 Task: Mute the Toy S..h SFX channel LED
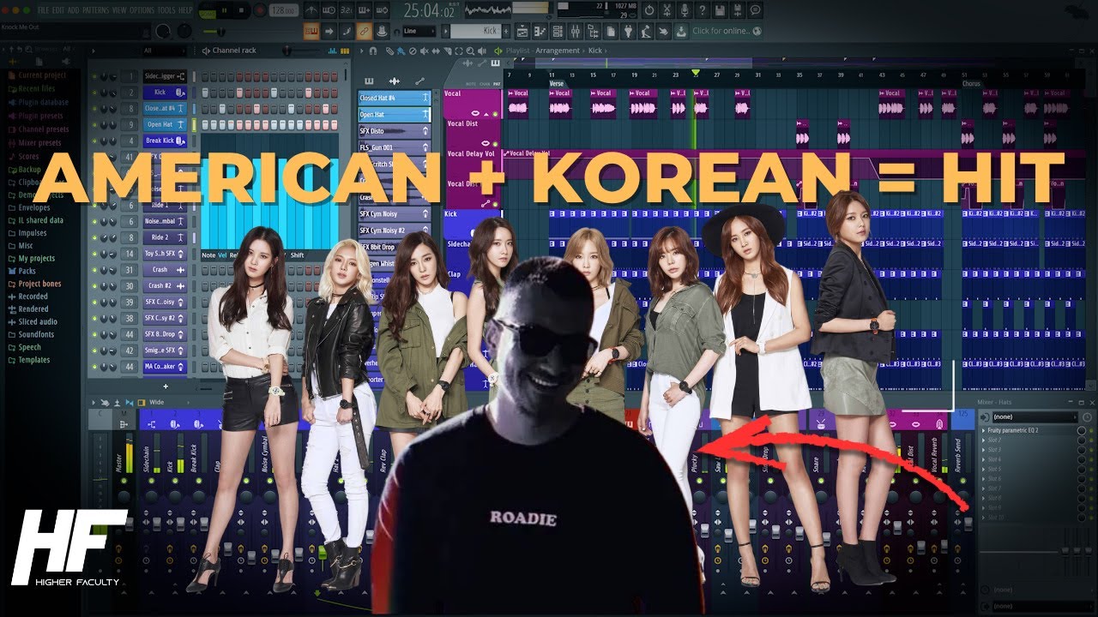click(x=94, y=254)
